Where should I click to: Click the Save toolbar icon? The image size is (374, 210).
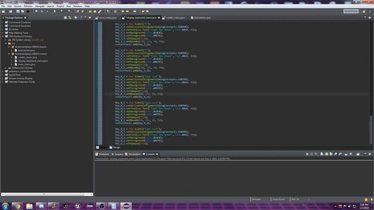point(18,12)
